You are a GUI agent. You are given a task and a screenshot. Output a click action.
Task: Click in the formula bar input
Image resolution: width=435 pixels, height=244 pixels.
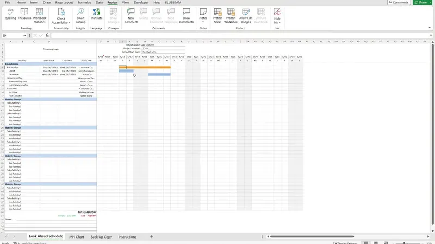point(240,35)
